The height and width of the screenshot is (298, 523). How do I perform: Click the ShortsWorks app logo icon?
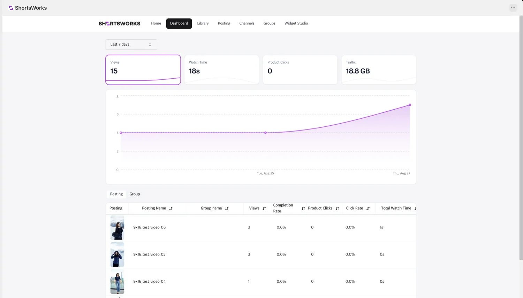coord(11,8)
